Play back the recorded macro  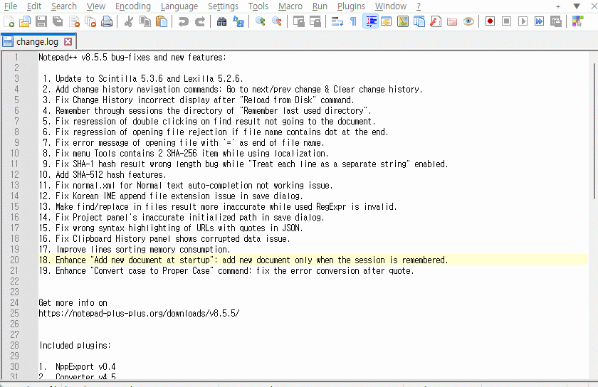click(523, 22)
